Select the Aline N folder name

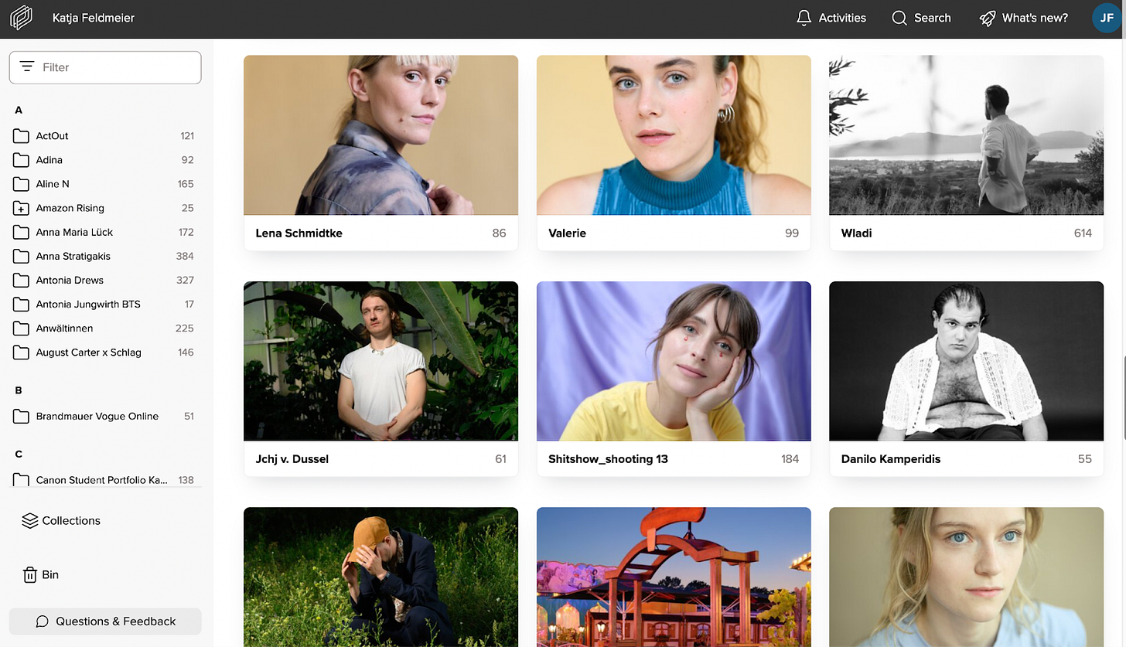coord(53,184)
